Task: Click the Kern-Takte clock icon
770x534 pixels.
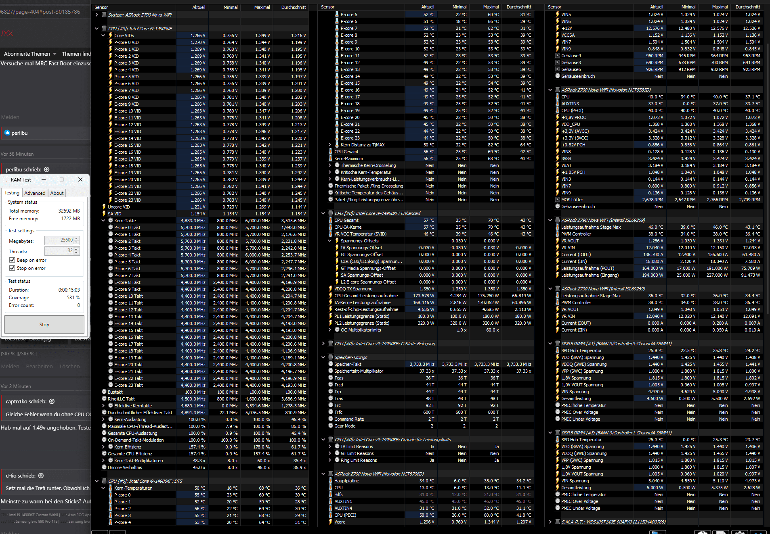Action: coord(110,221)
